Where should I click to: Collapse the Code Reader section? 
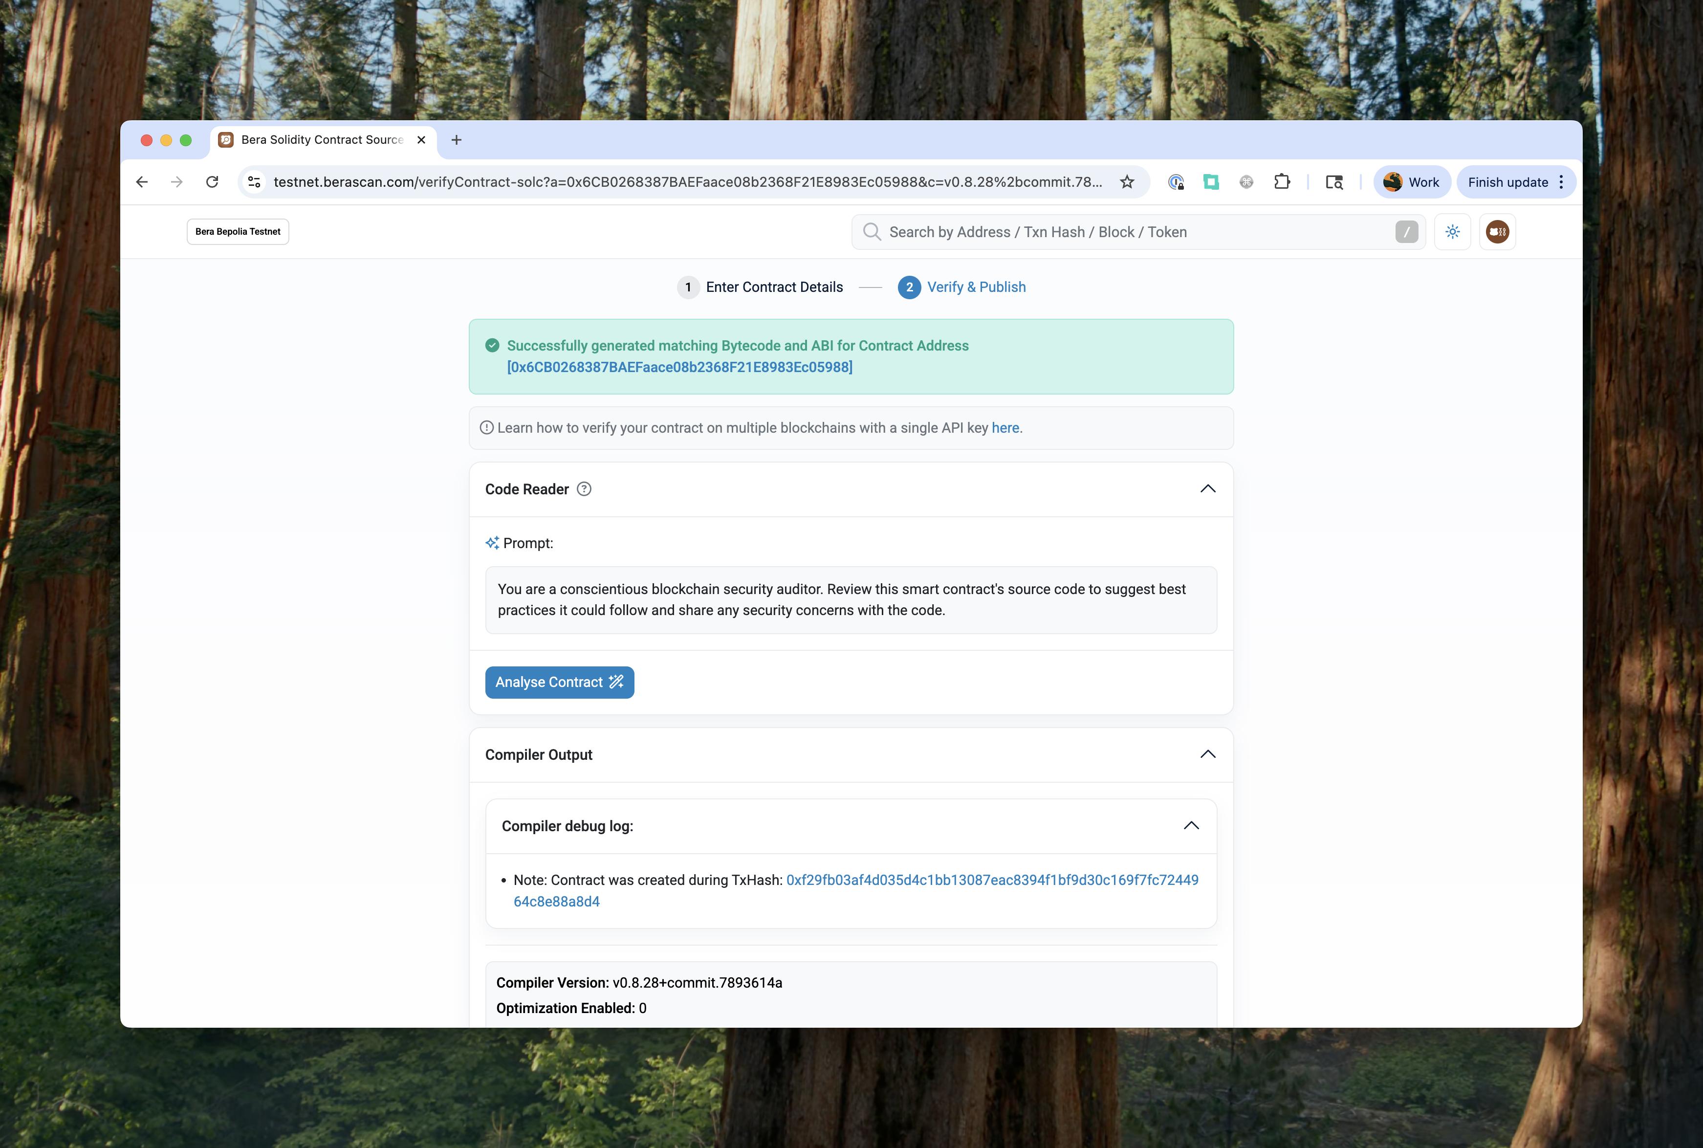tap(1207, 489)
